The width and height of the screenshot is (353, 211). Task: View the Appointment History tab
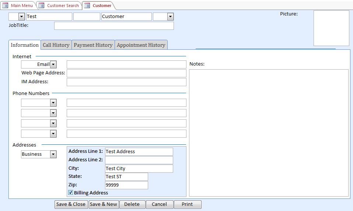coord(141,45)
